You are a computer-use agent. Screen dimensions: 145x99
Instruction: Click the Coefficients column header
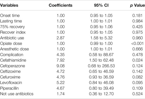(61, 5)
